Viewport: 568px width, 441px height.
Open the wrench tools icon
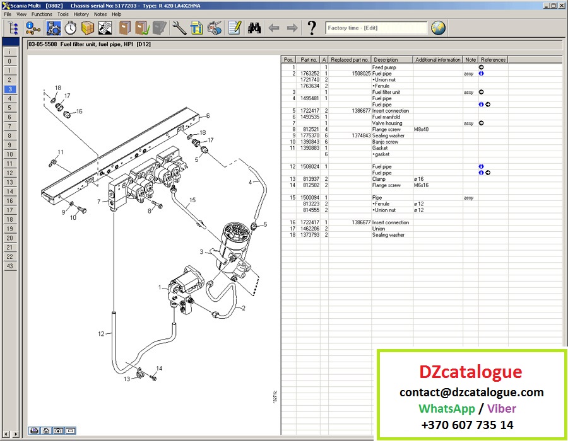click(x=179, y=28)
